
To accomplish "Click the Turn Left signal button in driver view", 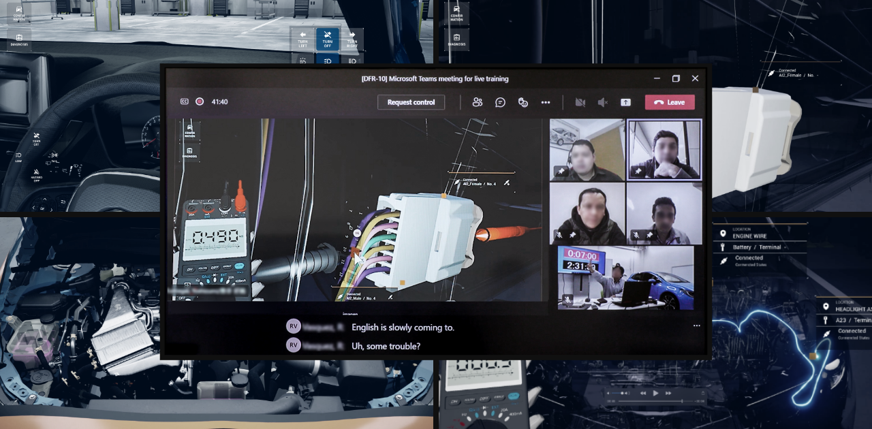I will 302,38.
